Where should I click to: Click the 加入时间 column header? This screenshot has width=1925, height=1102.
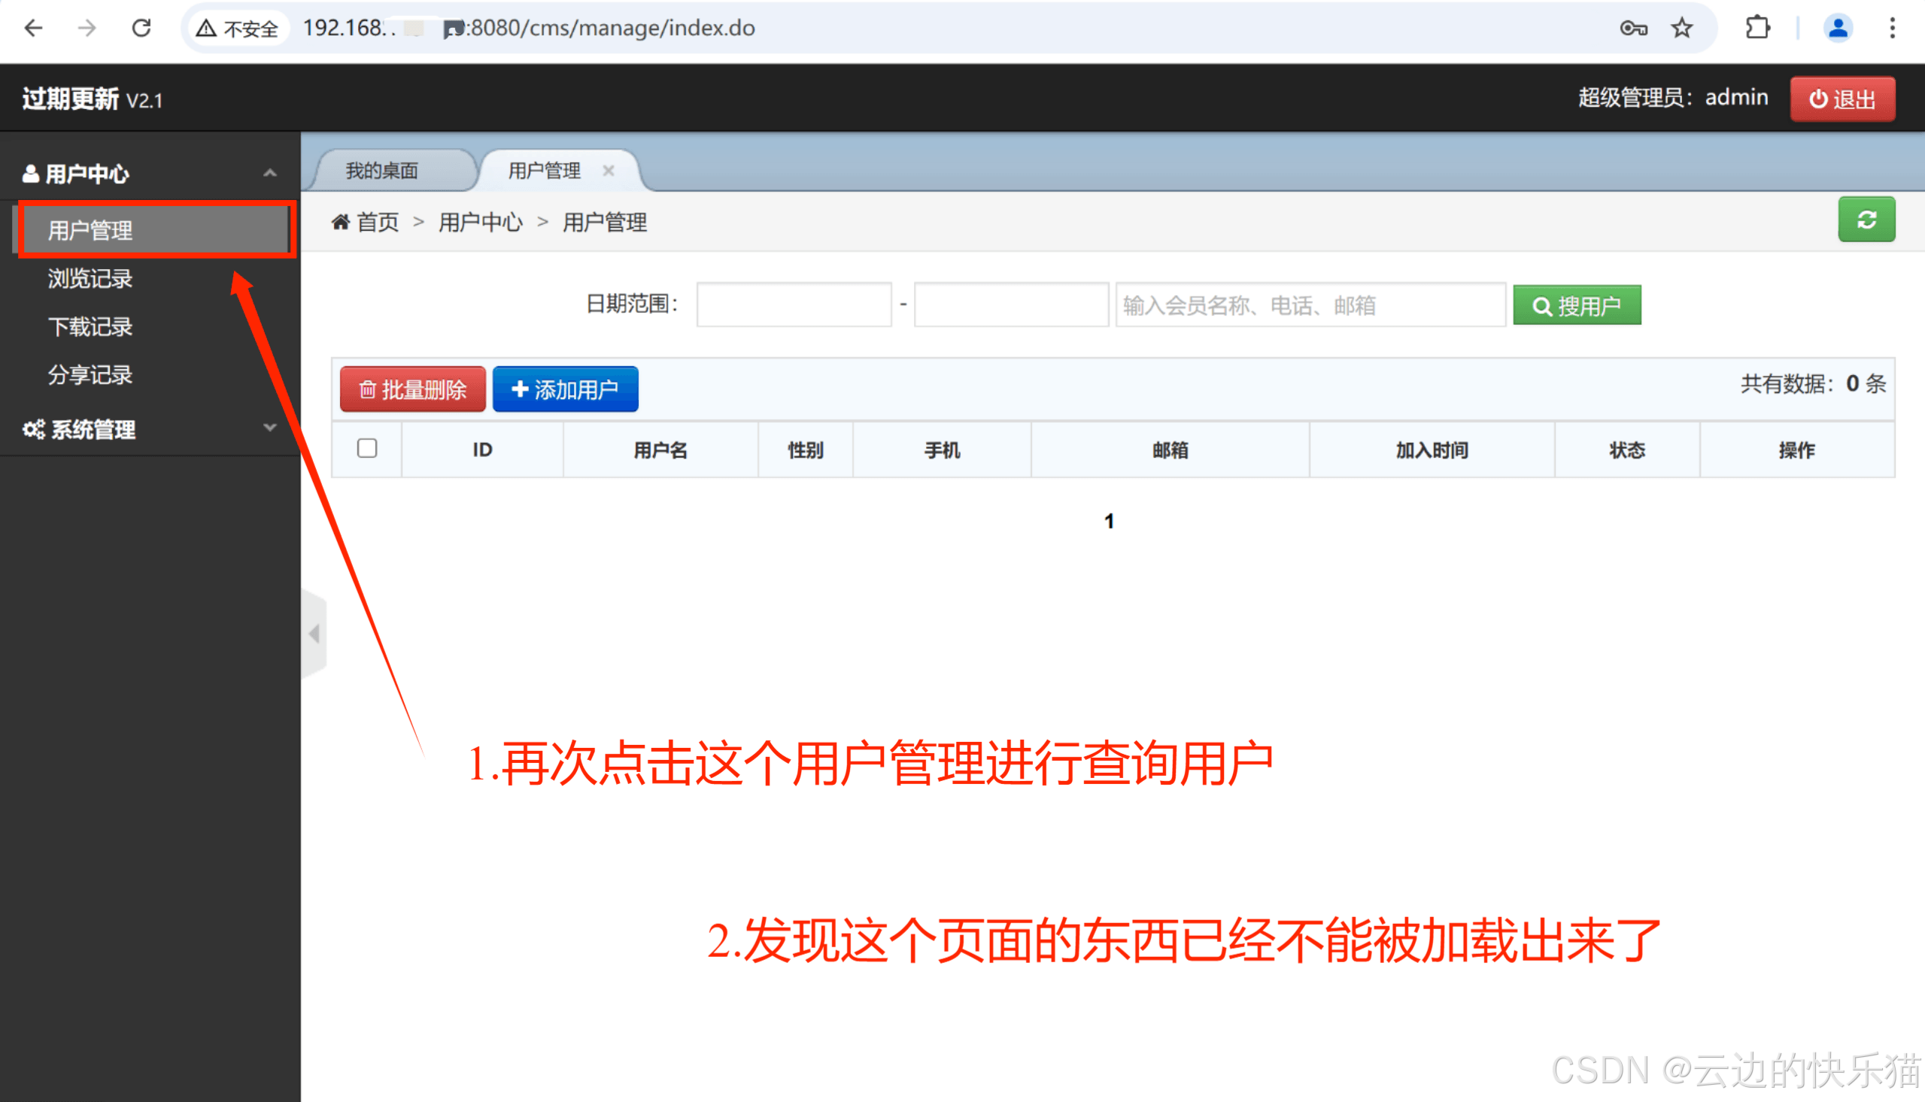tap(1432, 450)
